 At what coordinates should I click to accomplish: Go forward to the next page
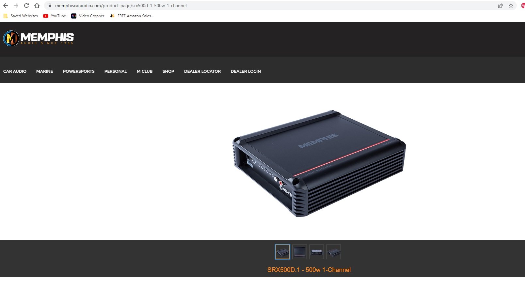16,6
